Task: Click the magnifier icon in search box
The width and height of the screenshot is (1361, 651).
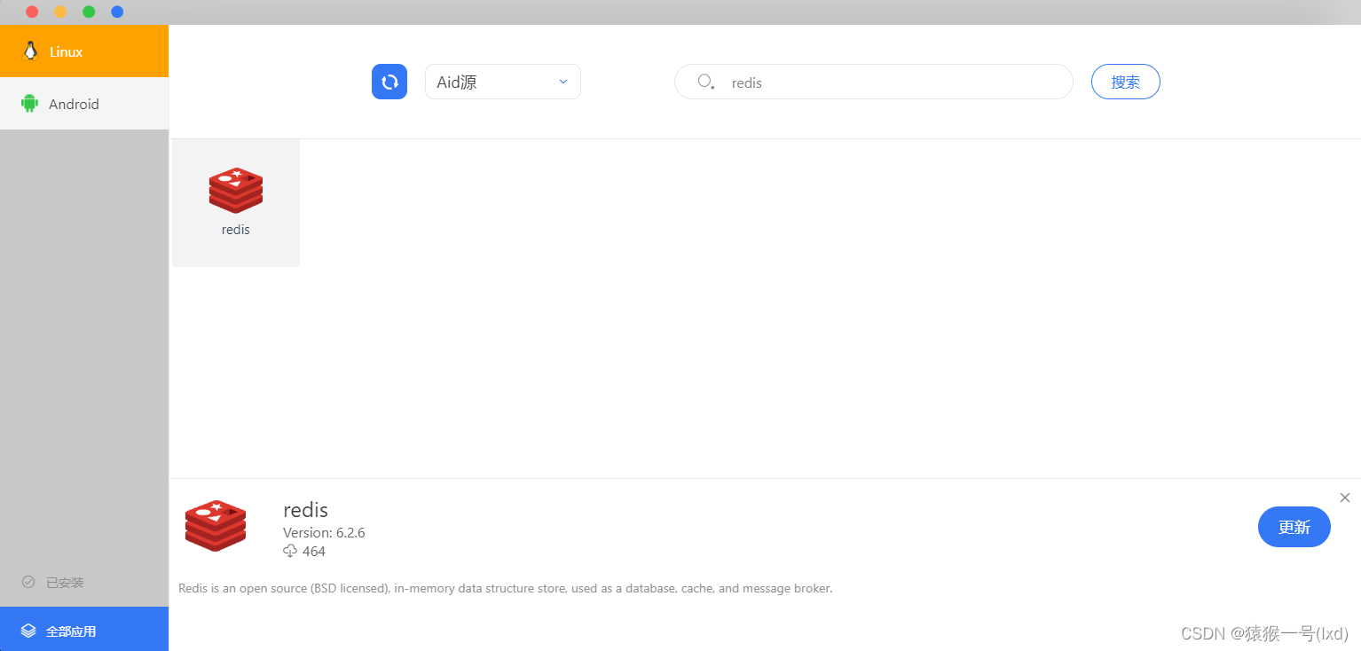Action: (x=705, y=82)
